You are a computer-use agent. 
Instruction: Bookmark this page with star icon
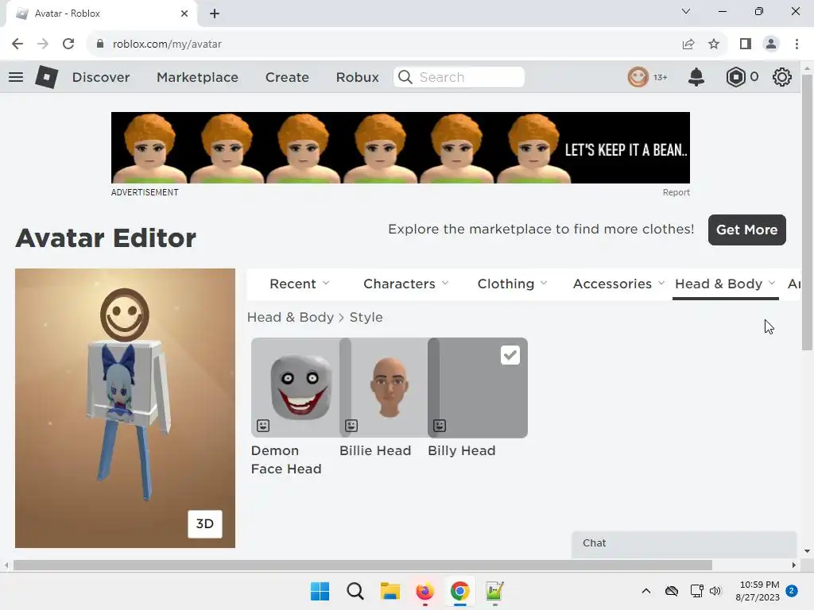[x=714, y=44]
